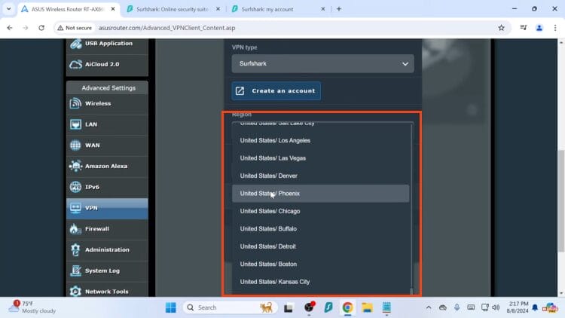Bookmark this page with star icon
This screenshot has width=565, height=318.
click(501, 28)
